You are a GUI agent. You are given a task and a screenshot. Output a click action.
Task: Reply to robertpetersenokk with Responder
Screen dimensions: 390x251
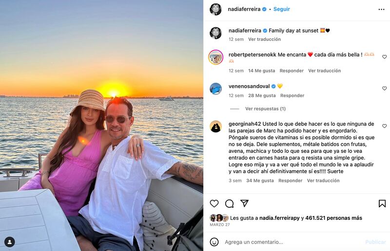click(x=292, y=71)
